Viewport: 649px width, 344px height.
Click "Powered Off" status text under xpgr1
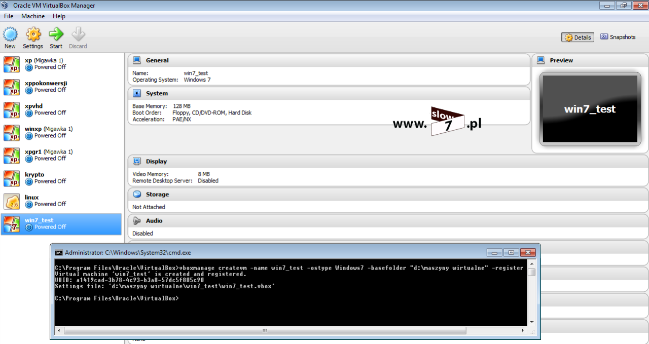[x=50, y=159]
